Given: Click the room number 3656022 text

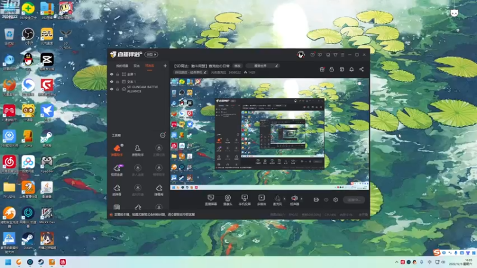Looking at the screenshot, I should 234,72.
